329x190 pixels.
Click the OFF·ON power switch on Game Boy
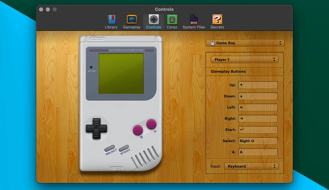97,39
